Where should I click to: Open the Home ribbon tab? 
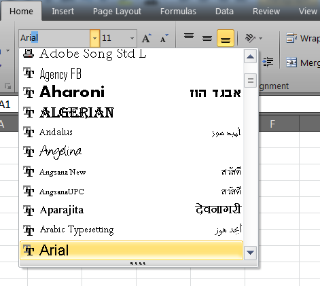click(21, 12)
